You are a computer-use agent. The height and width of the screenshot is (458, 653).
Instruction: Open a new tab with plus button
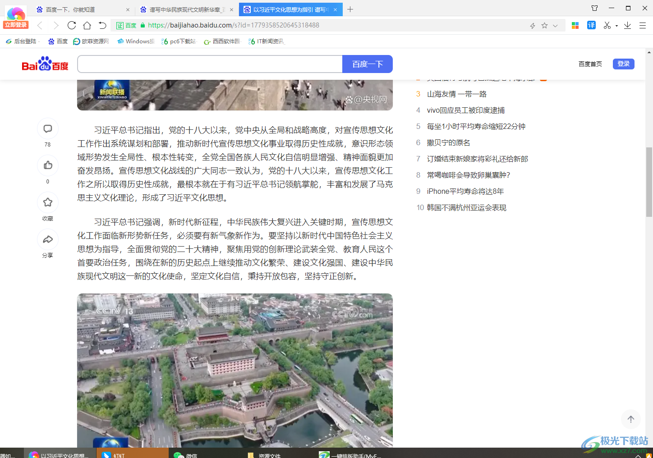pos(350,9)
